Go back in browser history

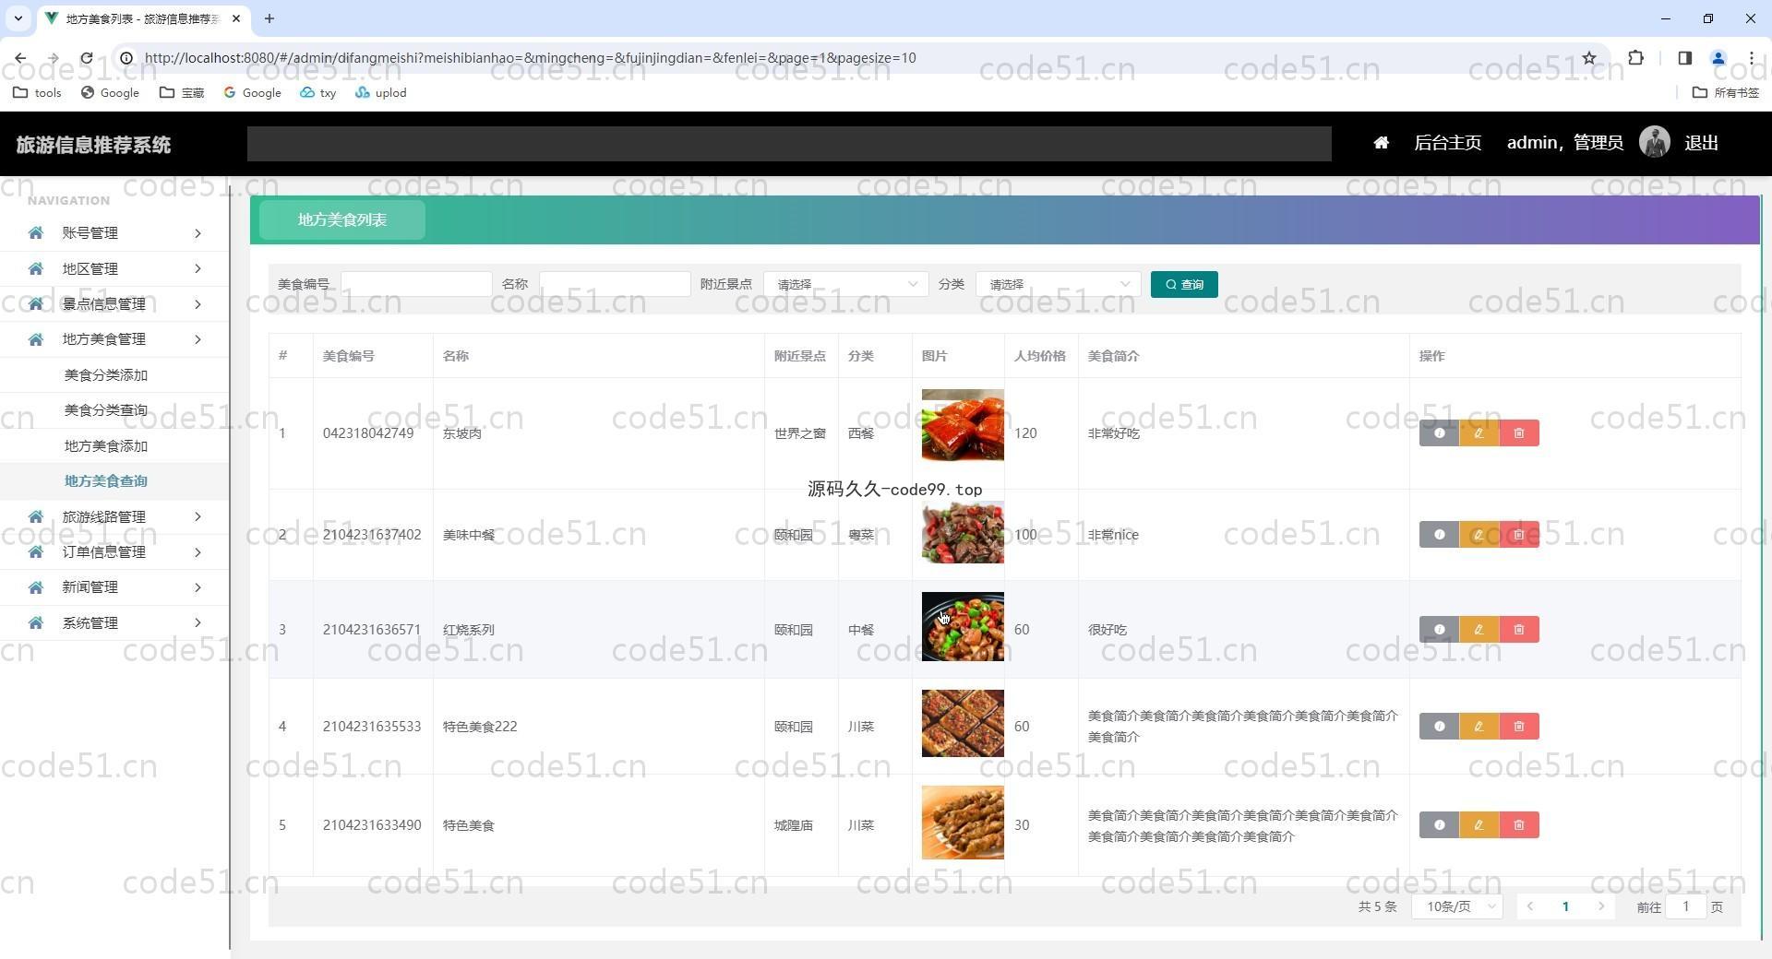pos(20,58)
